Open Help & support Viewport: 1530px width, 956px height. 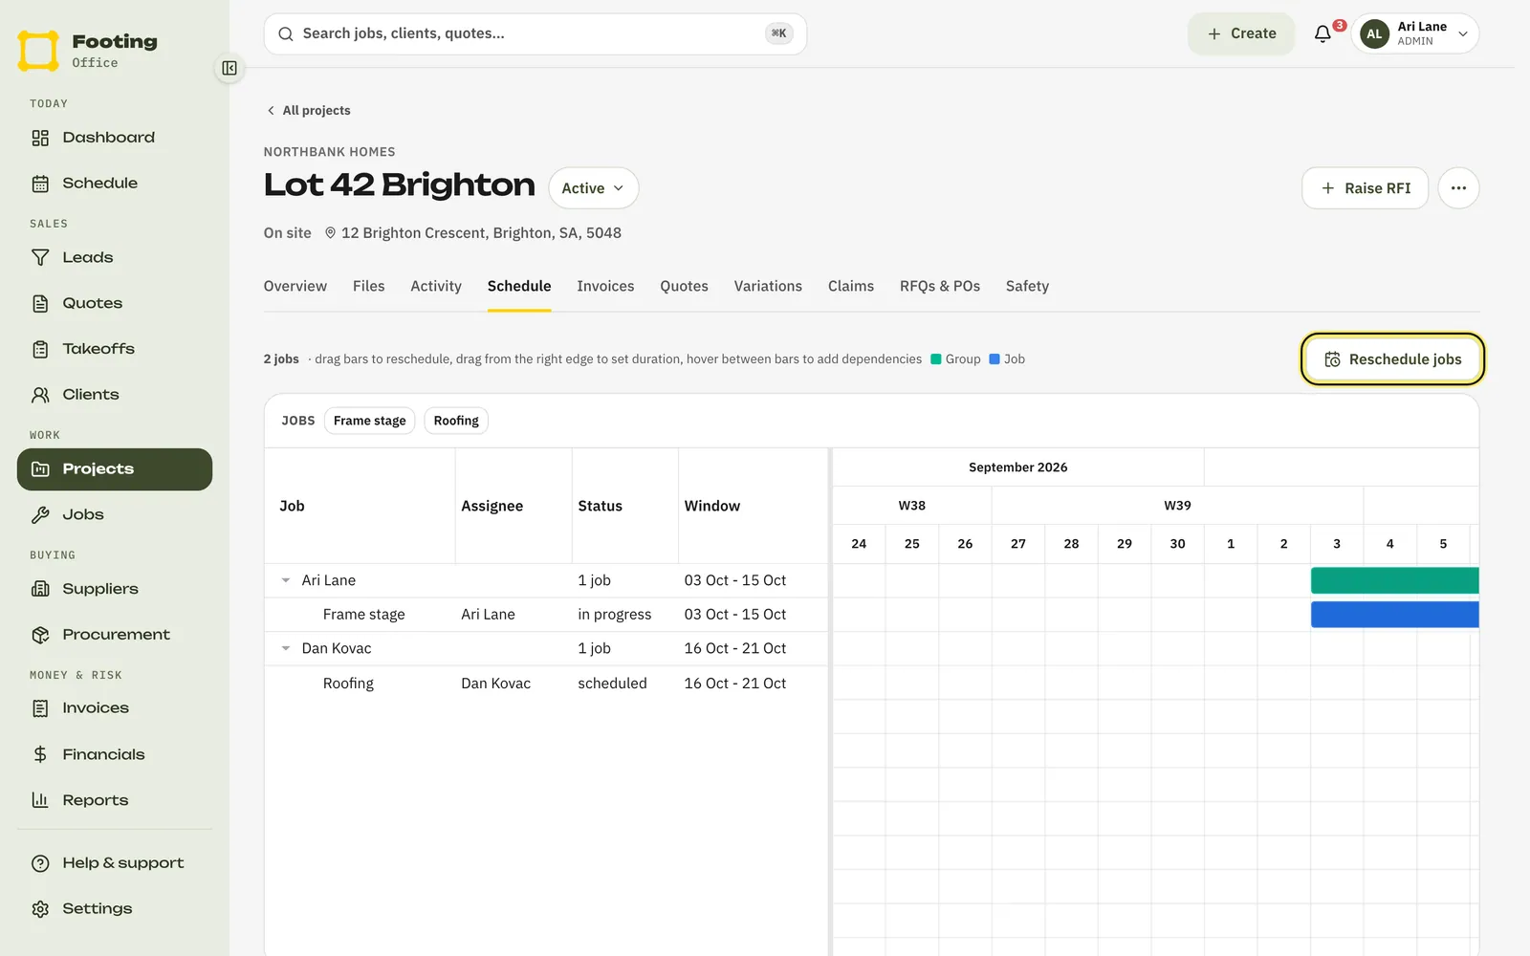pyautogui.click(x=115, y=863)
